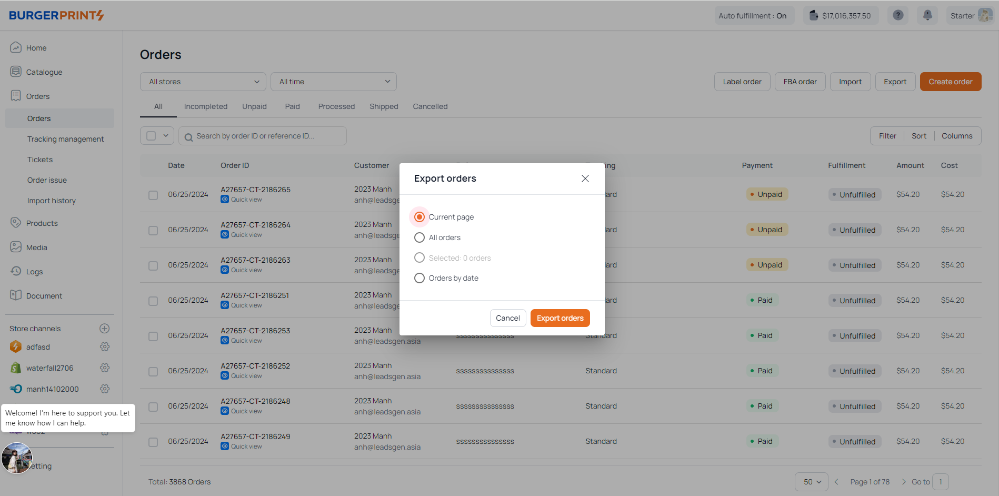
Task: Close the Export orders dialog
Action: [585, 178]
